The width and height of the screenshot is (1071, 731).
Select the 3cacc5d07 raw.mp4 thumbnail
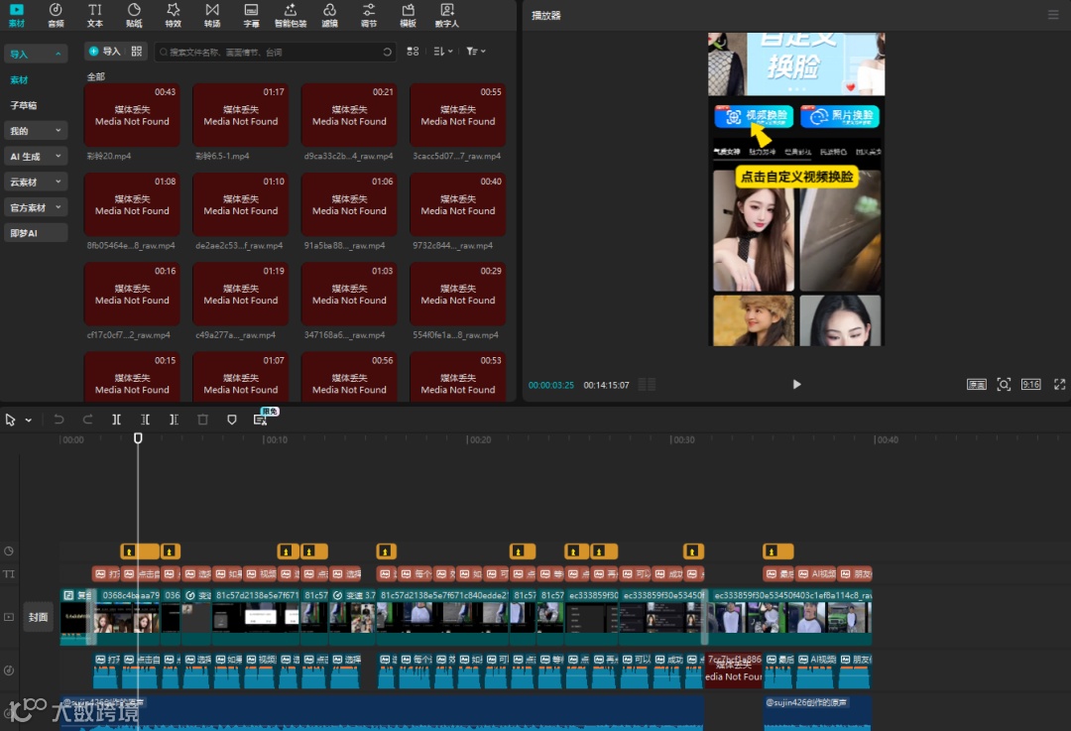point(457,115)
